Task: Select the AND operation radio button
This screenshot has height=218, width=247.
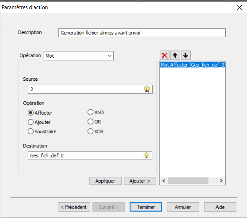Action: [x=90, y=112]
